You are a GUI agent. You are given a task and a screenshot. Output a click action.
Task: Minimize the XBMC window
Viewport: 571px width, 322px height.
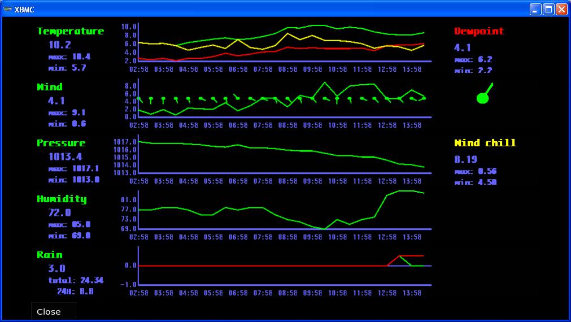tap(535, 9)
